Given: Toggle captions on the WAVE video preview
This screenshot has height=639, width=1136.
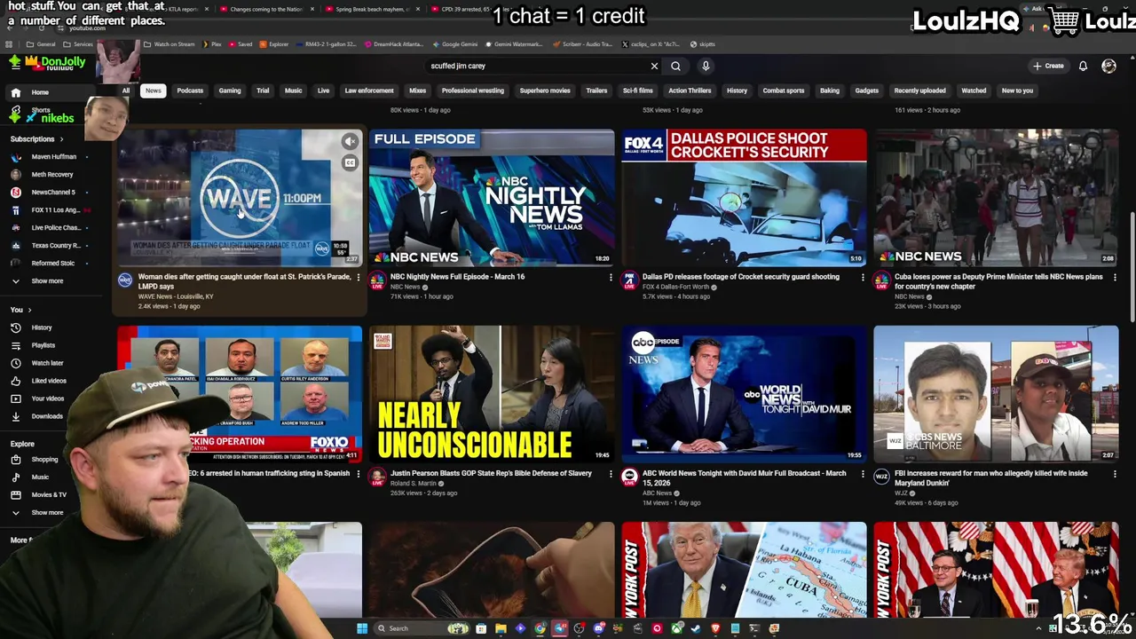Looking at the screenshot, I should (350, 162).
